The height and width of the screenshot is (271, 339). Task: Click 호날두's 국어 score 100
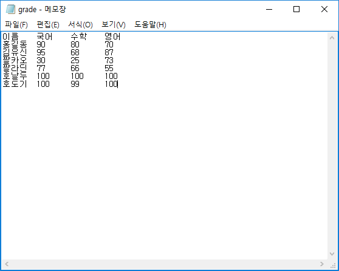[43, 76]
